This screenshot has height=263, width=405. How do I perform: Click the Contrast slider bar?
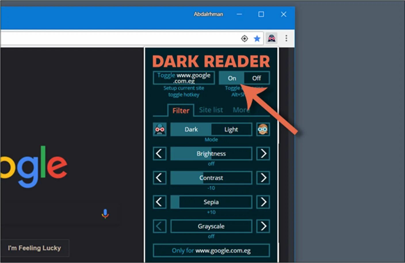[211, 178]
